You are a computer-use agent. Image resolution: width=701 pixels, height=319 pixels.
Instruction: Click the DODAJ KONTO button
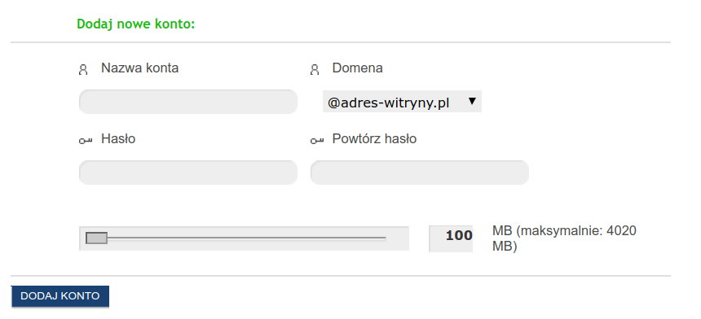[60, 296]
